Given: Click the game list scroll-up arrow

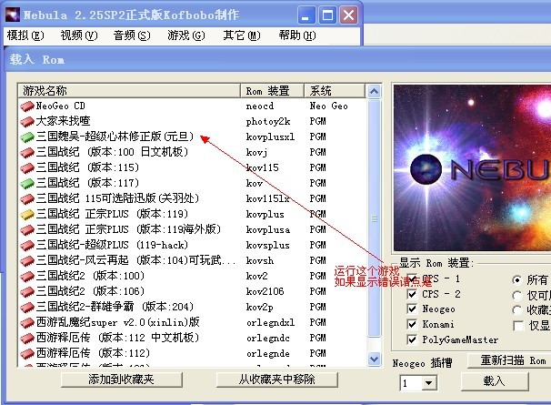Looking at the screenshot, I should coord(374,92).
